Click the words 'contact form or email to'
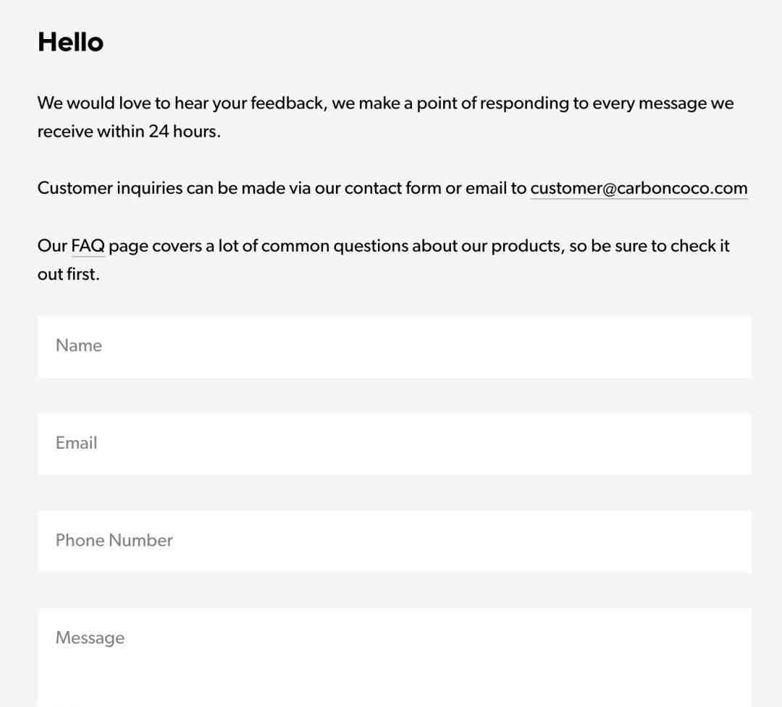782x707 pixels. pyautogui.click(x=435, y=188)
